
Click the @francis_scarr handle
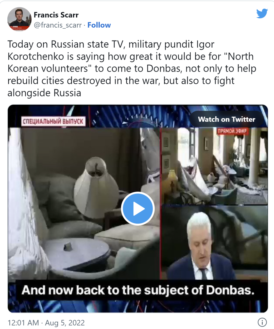click(x=58, y=25)
